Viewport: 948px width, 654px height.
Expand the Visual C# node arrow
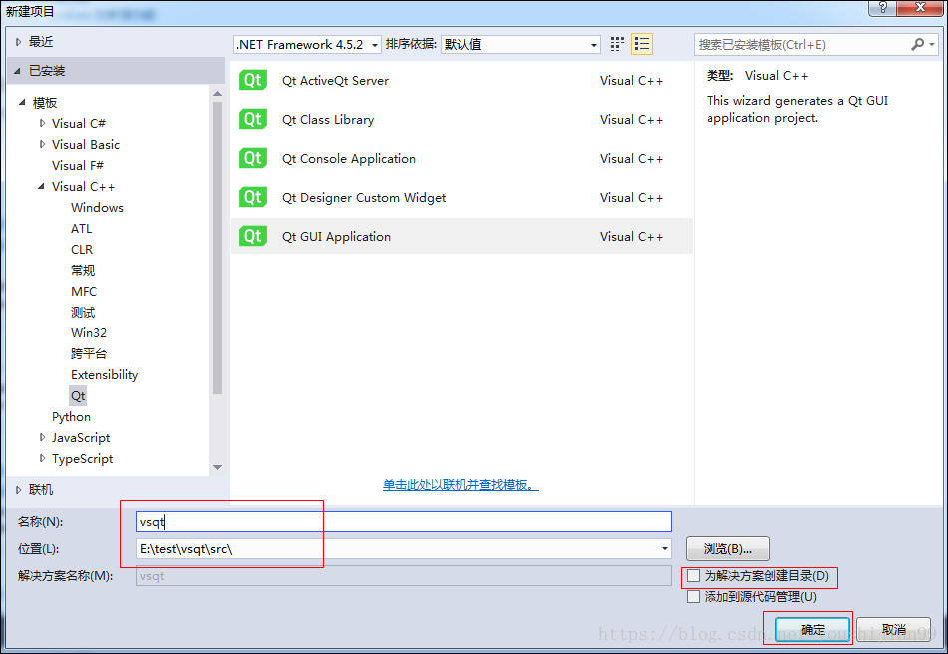click(42, 124)
